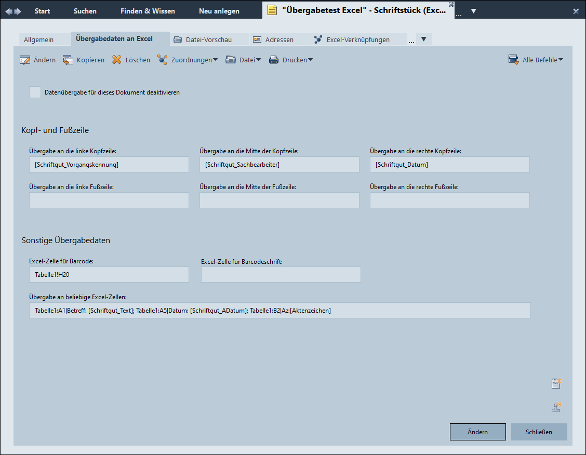The height and width of the screenshot is (455, 586).
Task: Click the Alle Befehle list icon
Action: coord(514,60)
